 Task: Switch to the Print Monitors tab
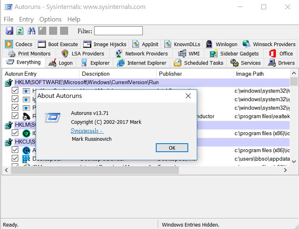pos(29,53)
